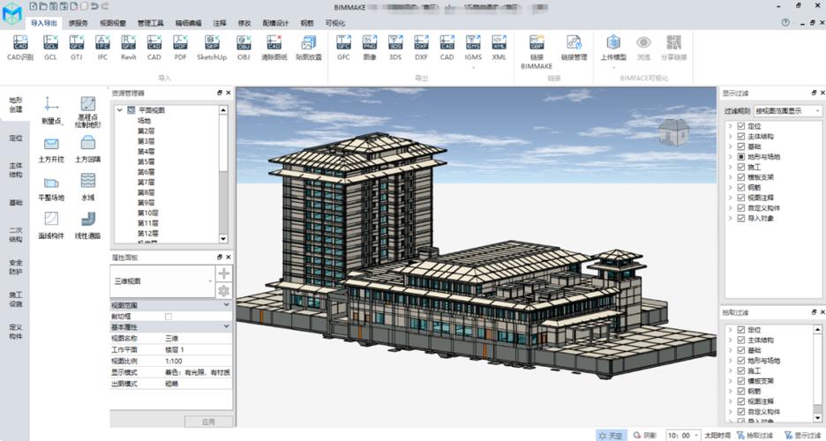826x441 pixels.
Task: Export as 图像 PNG image
Action: click(x=369, y=48)
